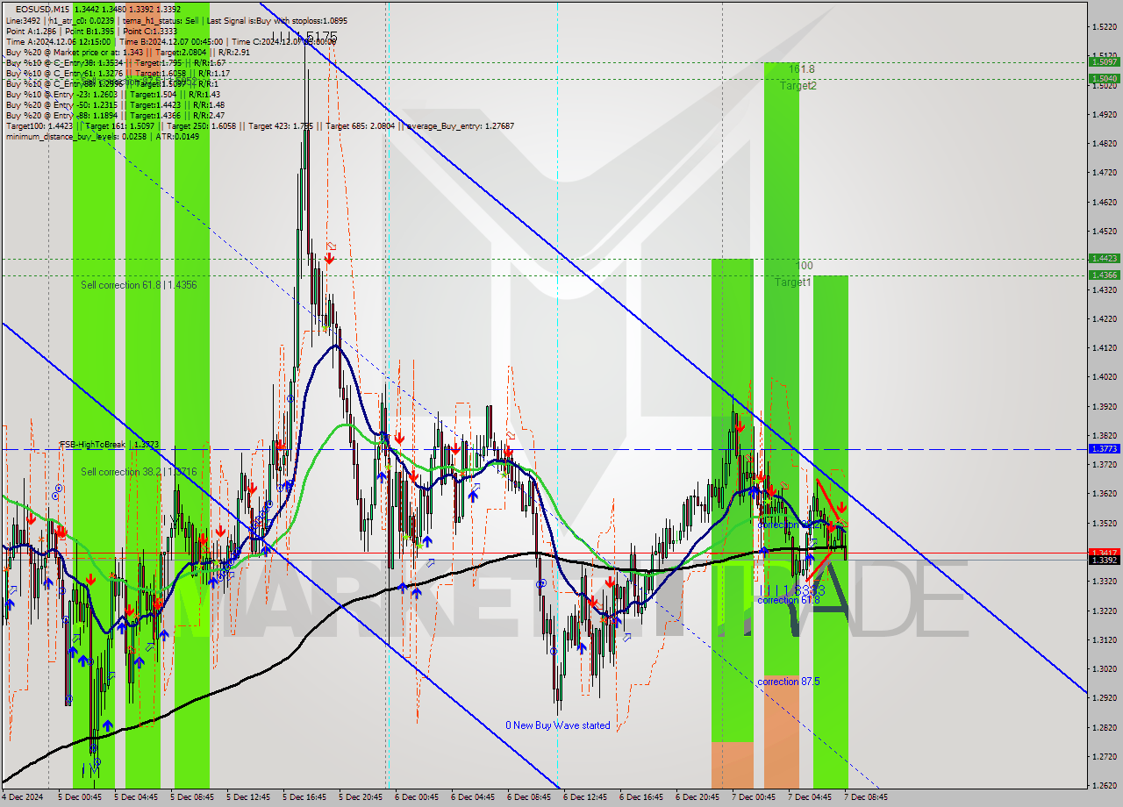Select the 'correction 61.8' label
The height and width of the screenshot is (807, 1123).
coord(788,600)
